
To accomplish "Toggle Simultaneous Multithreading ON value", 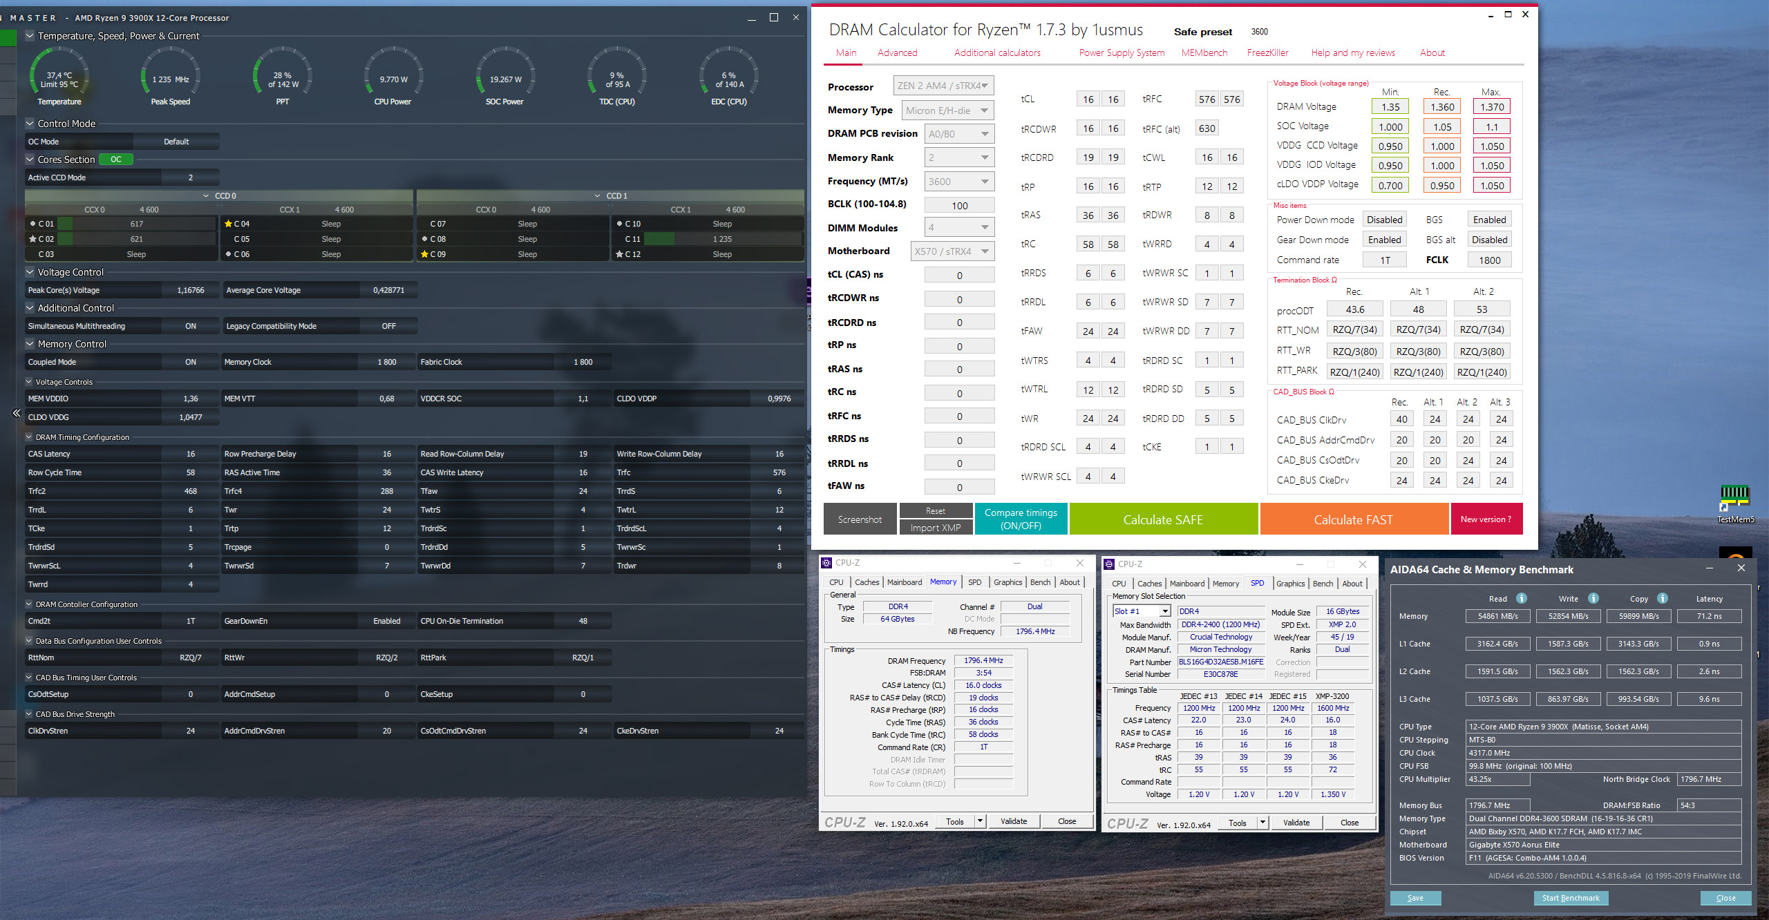I will 191,326.
